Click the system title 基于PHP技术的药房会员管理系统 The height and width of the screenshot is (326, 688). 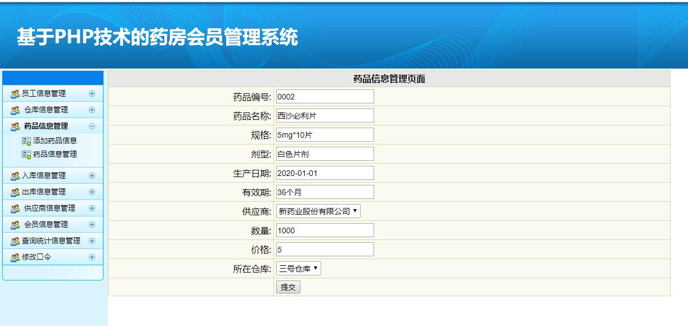point(158,38)
